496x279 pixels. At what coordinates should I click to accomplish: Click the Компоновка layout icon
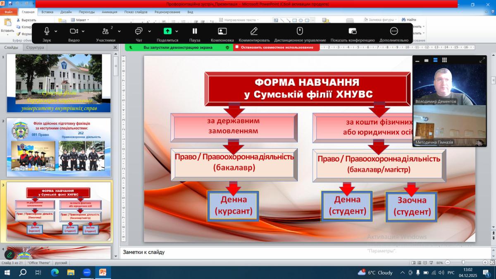click(x=222, y=31)
